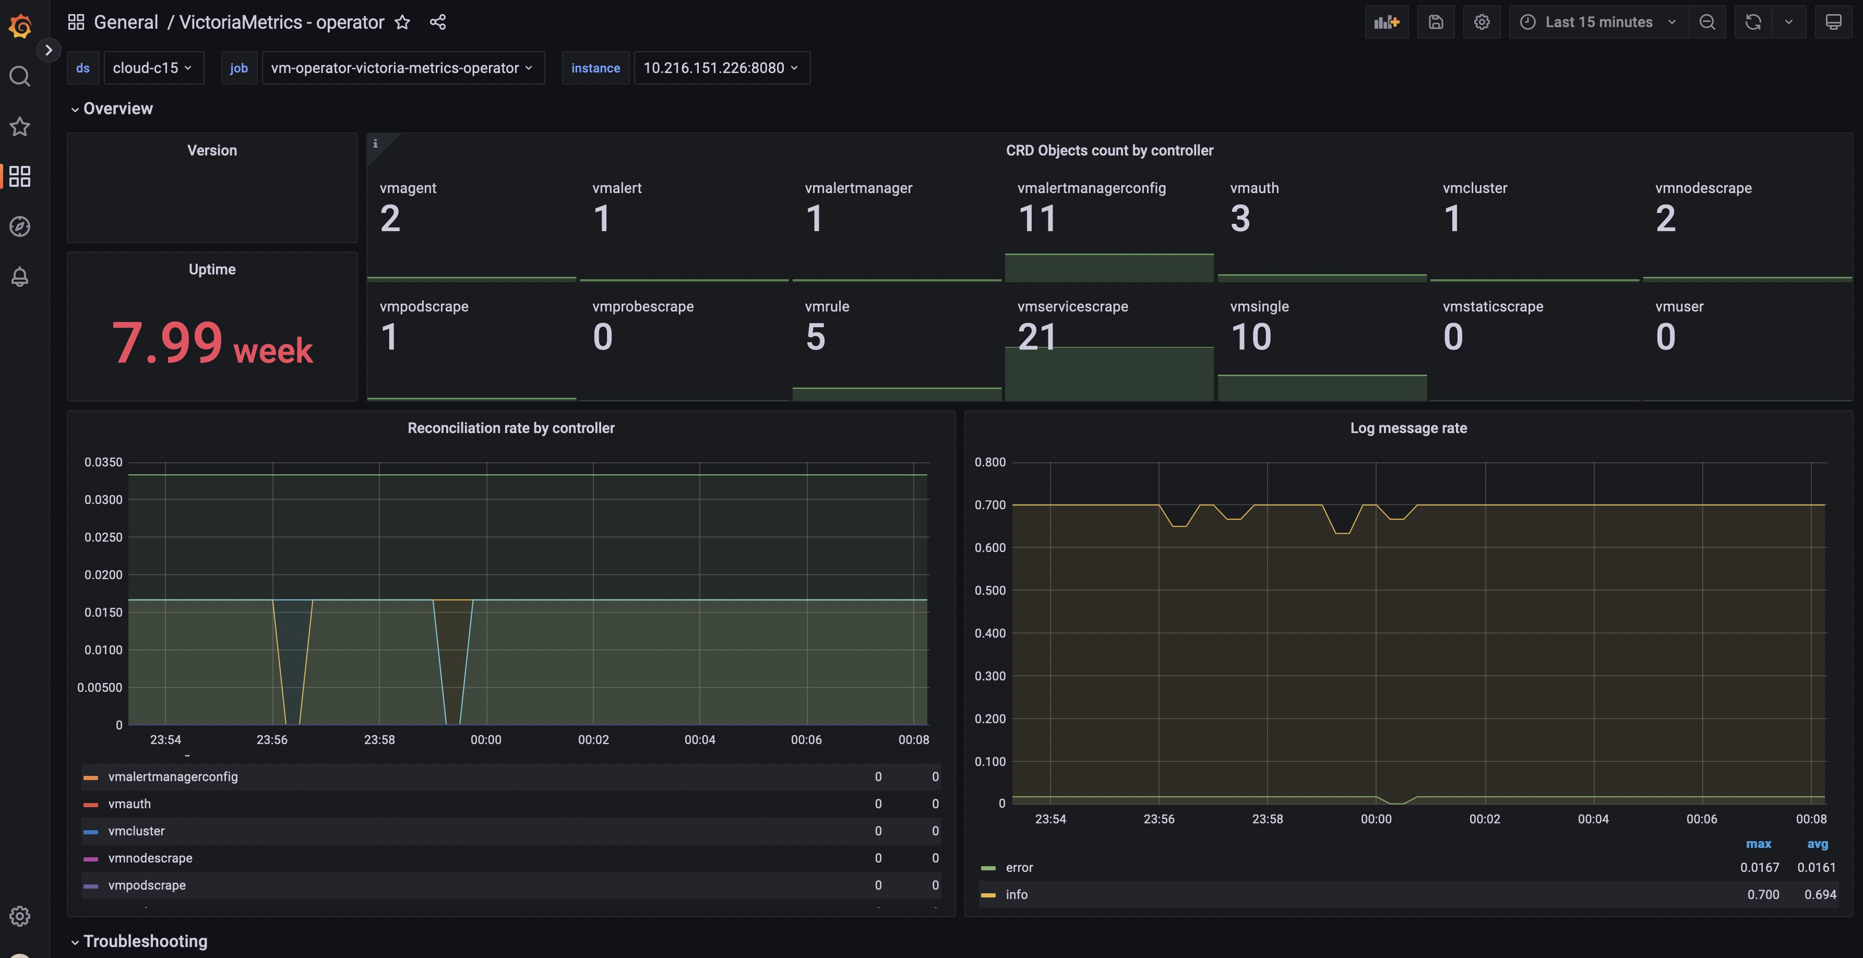The width and height of the screenshot is (1863, 958).
Task: Open the Last 15 minutes time picker
Action: click(x=1598, y=22)
